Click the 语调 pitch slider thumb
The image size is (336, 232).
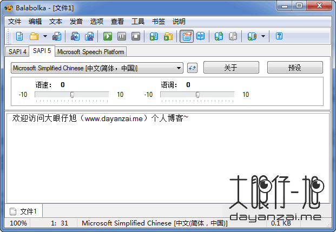(x=197, y=95)
